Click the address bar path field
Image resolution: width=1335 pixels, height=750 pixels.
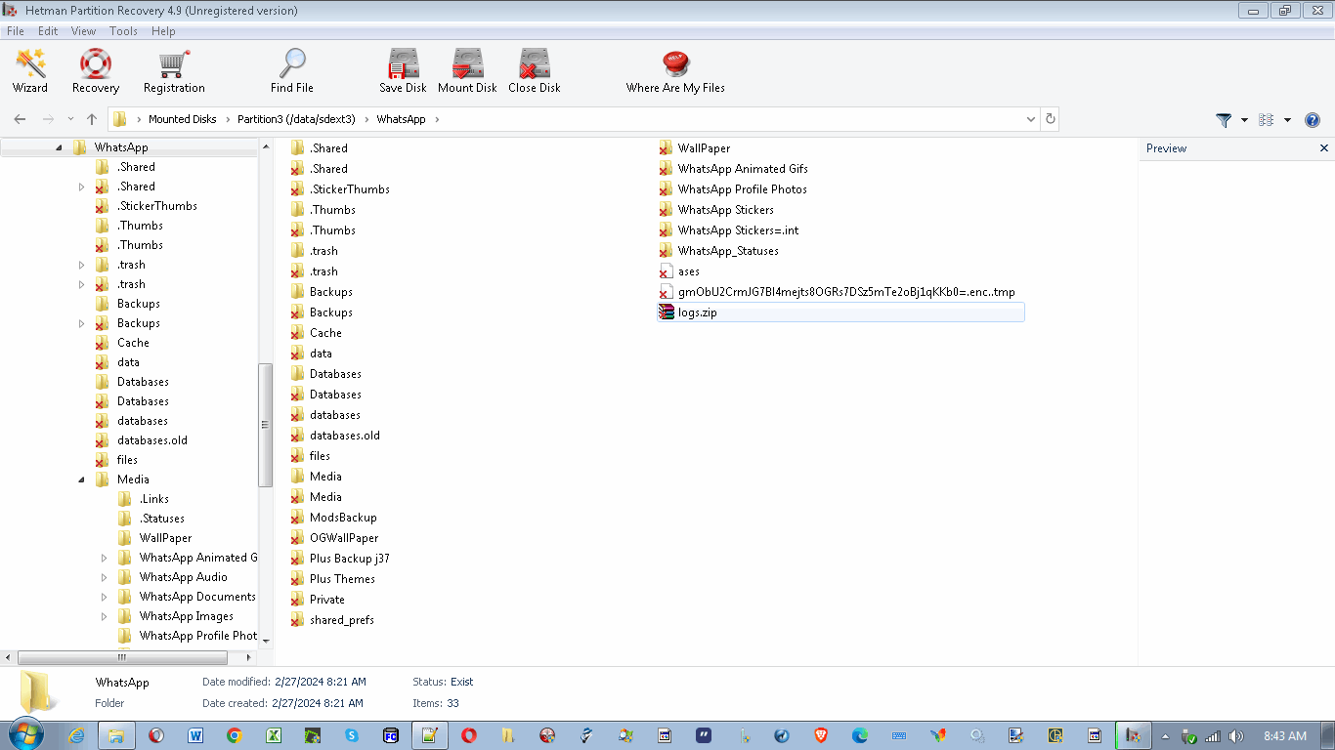[573, 119]
